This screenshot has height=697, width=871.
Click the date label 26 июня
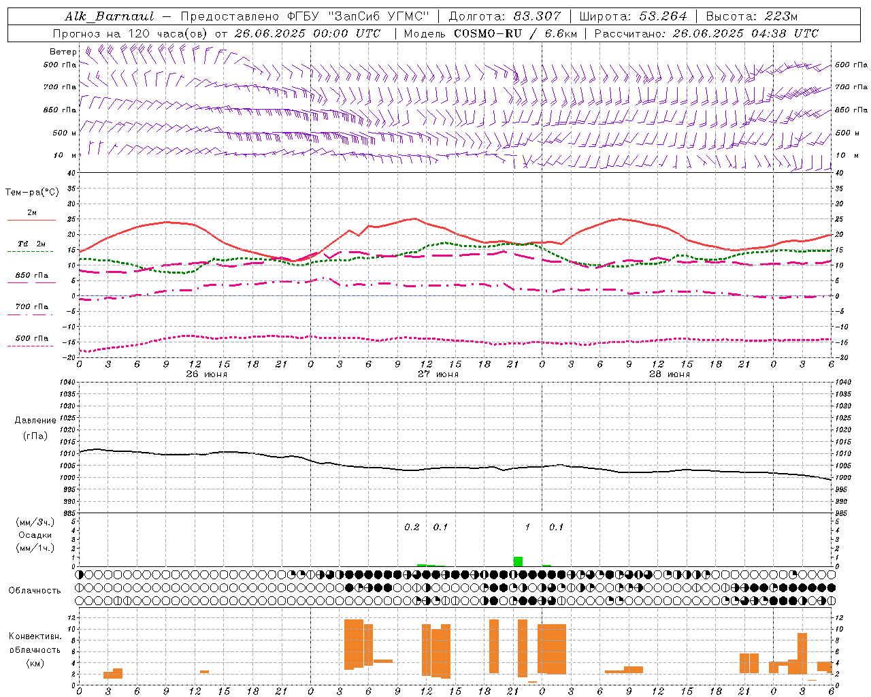pos(206,374)
